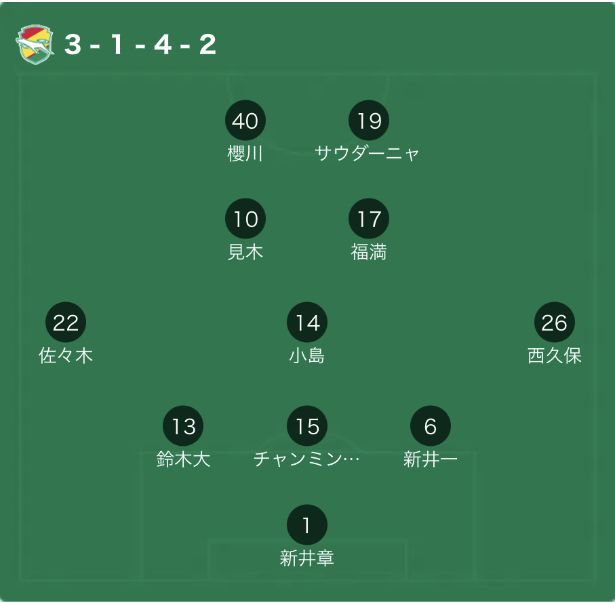This screenshot has height=603, width=615.
Task: Click the JEF United club crest icon
Action: point(35,45)
